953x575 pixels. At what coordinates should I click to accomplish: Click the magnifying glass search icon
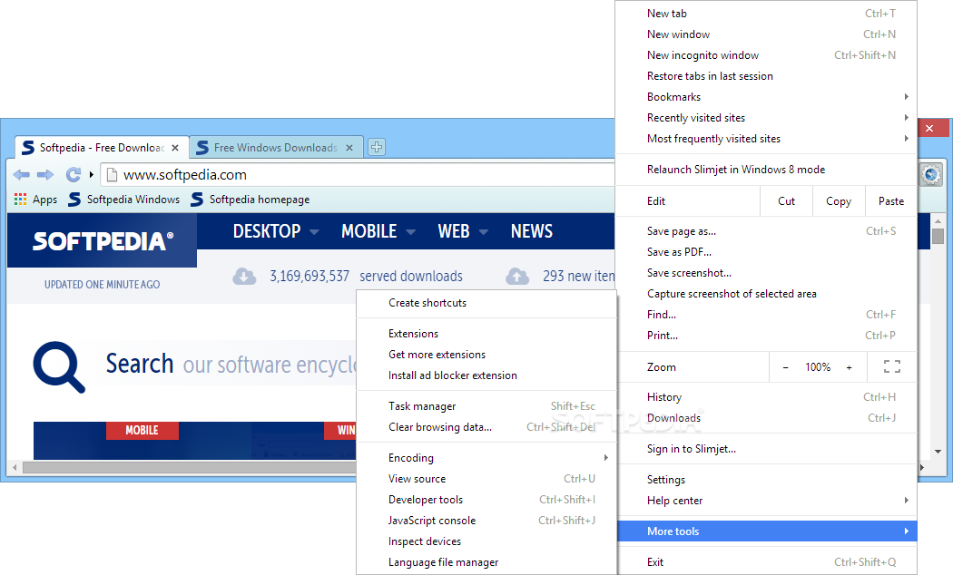59,366
